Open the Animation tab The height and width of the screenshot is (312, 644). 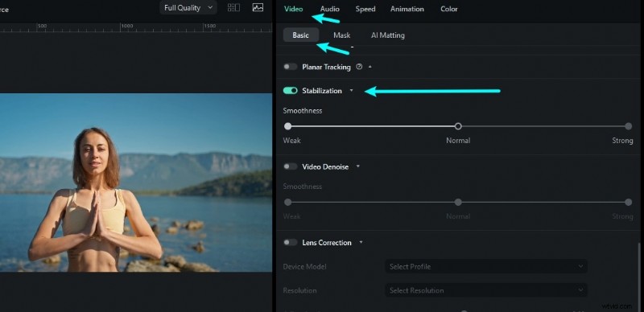tap(407, 9)
